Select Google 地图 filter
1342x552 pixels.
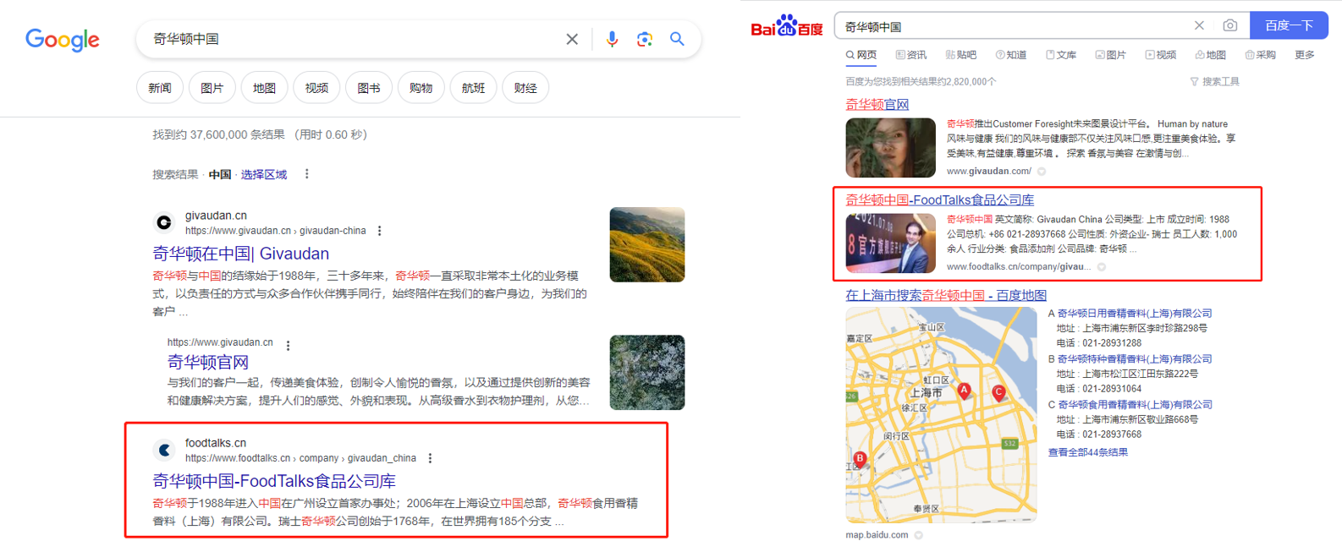pos(264,88)
